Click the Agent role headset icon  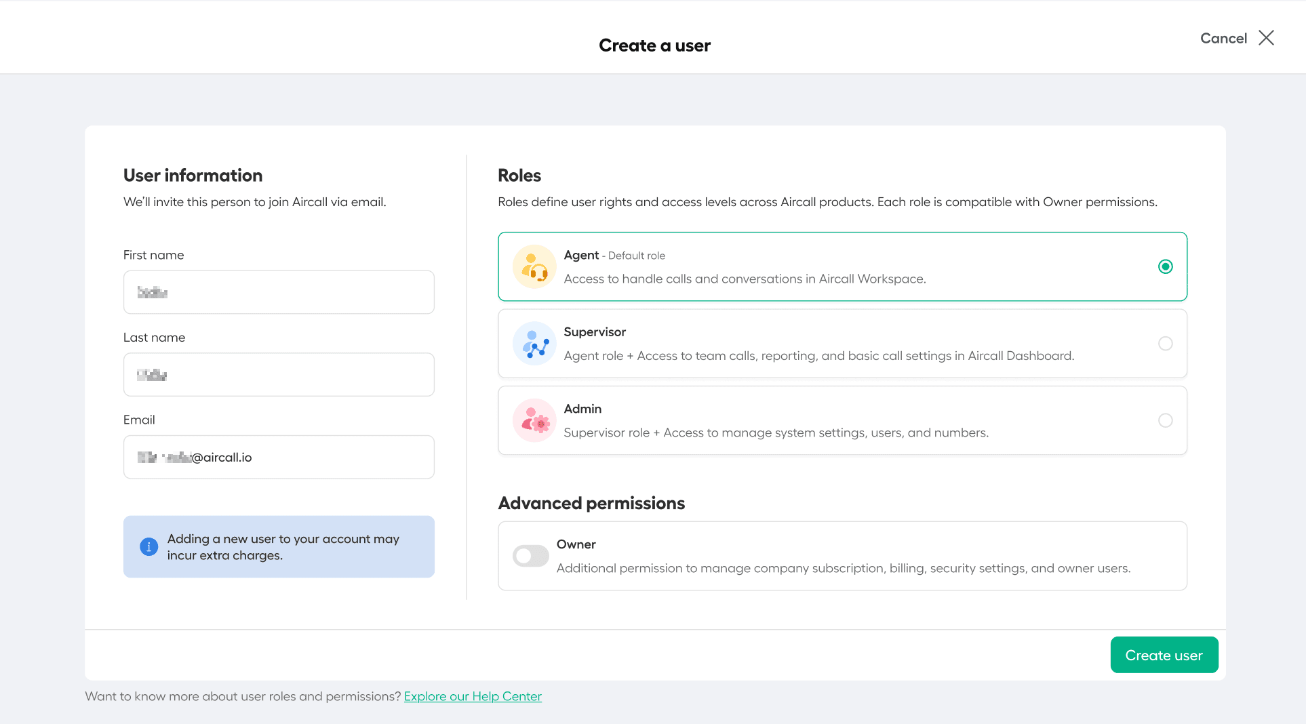pyautogui.click(x=534, y=266)
